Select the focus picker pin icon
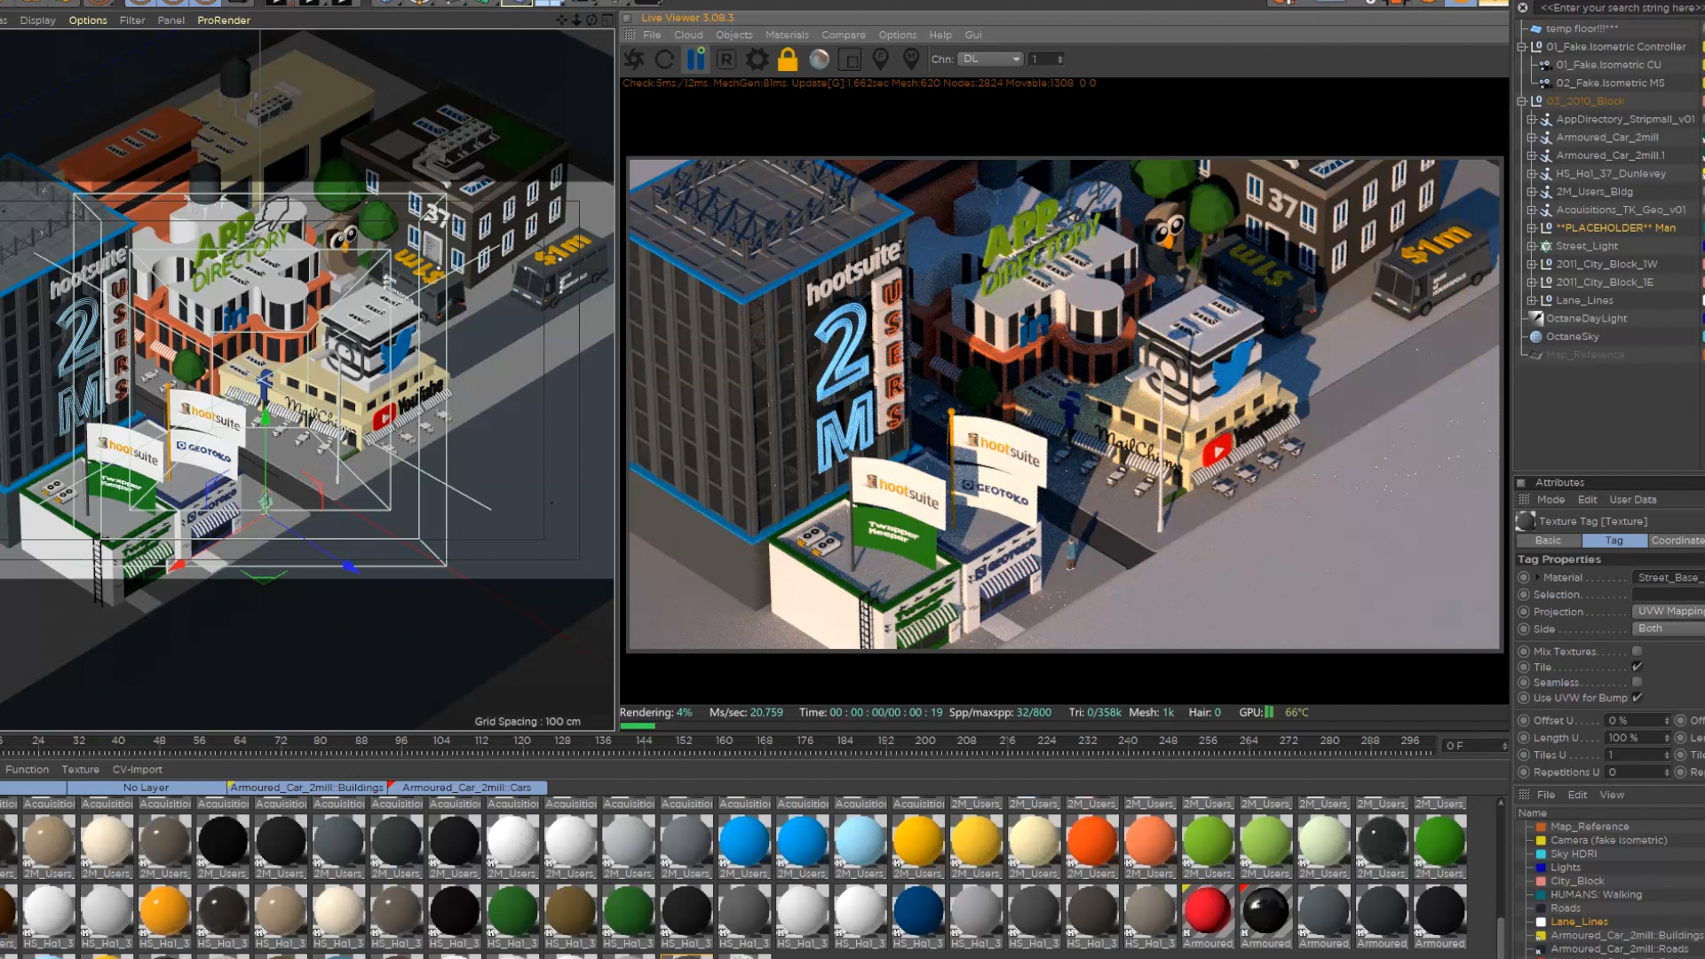This screenshot has height=959, width=1705. click(x=880, y=59)
